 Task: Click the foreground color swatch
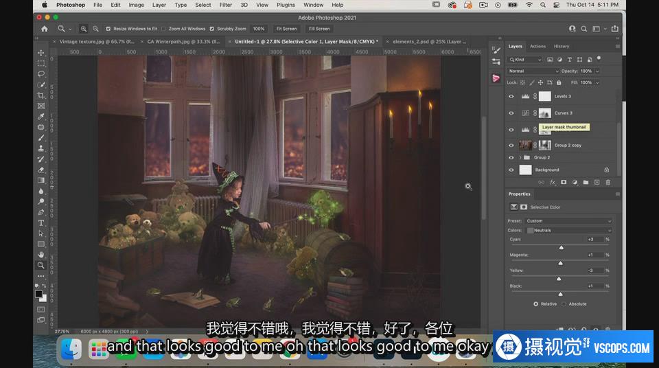click(38, 294)
